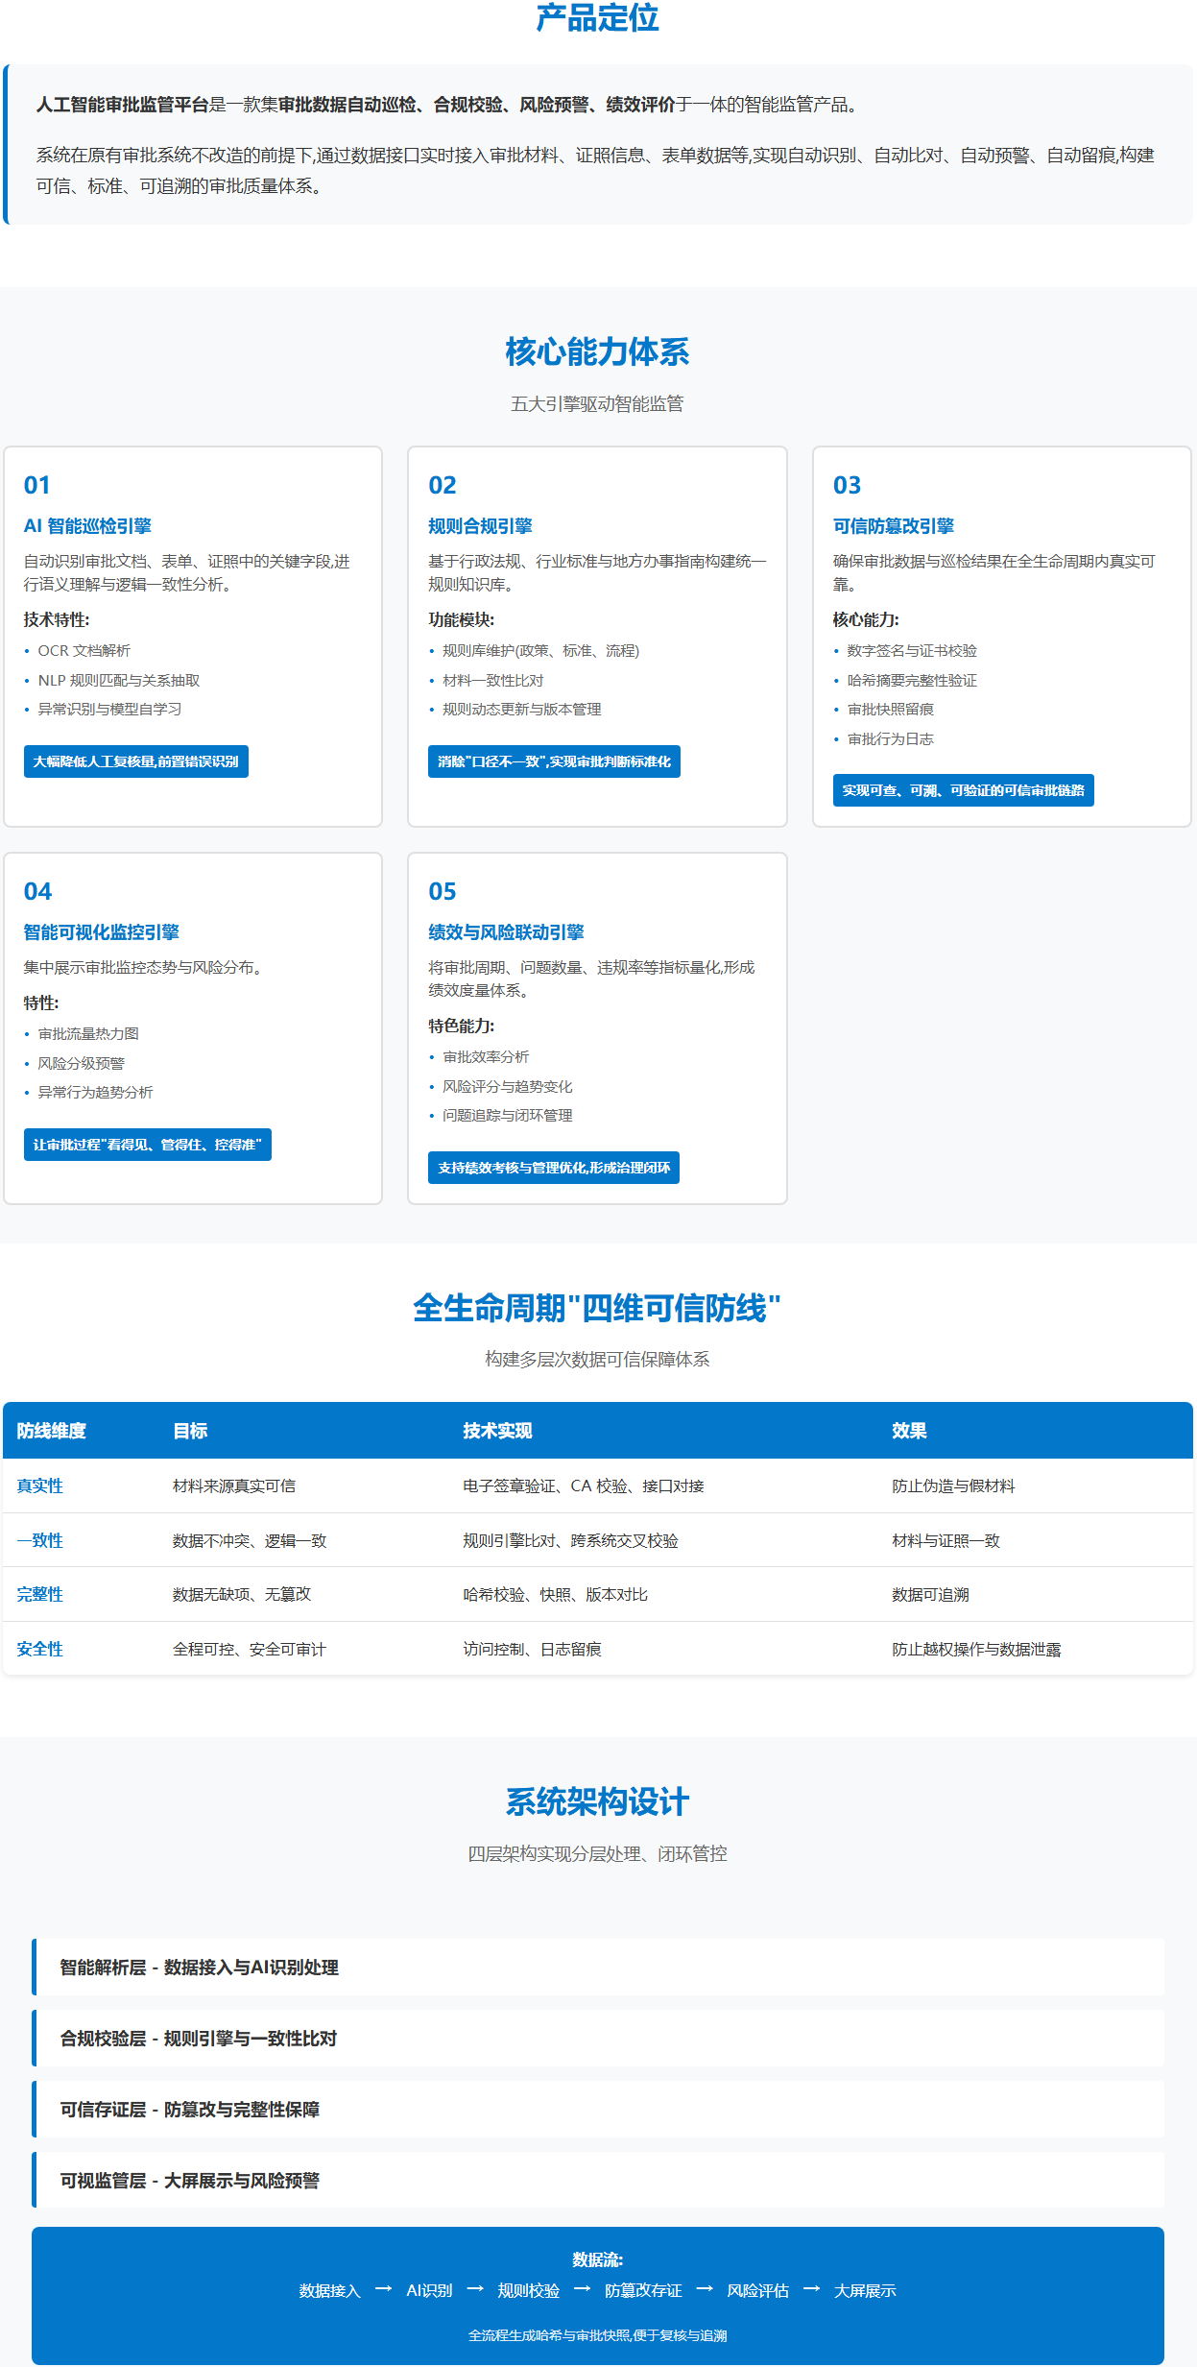Viewport: 1197px width, 2367px height.
Task: Select the 可视监管层 layer item
Action: click(x=597, y=2181)
